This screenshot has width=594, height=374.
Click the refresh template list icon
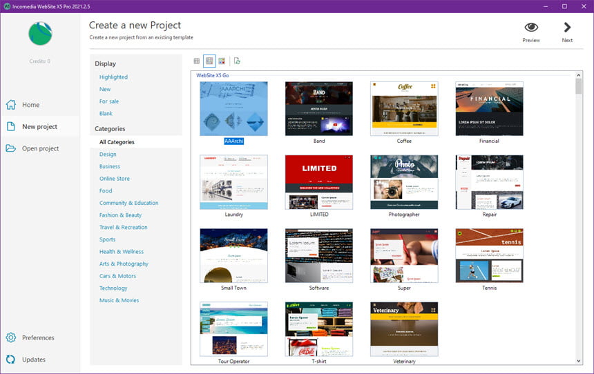(237, 61)
